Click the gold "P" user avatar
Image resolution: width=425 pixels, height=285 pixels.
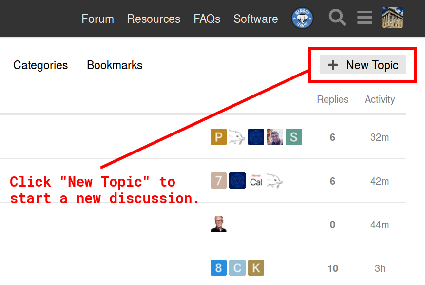click(x=218, y=137)
